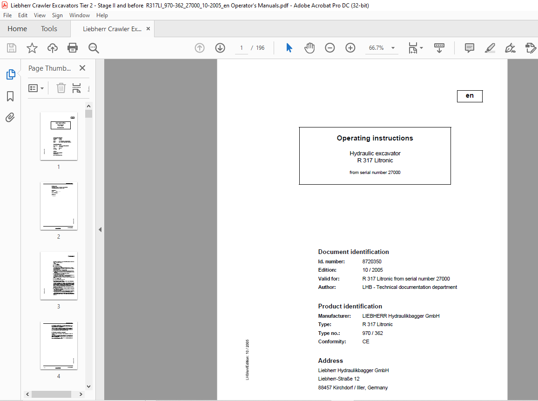Screen dimensions: 538x401
Task: Open the Window menu
Action: 79,15
